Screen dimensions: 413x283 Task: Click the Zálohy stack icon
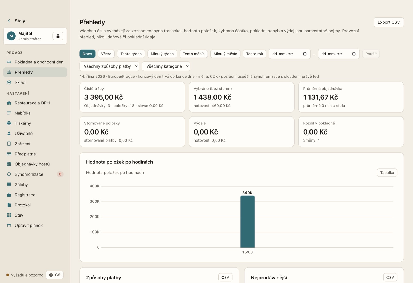(9, 185)
